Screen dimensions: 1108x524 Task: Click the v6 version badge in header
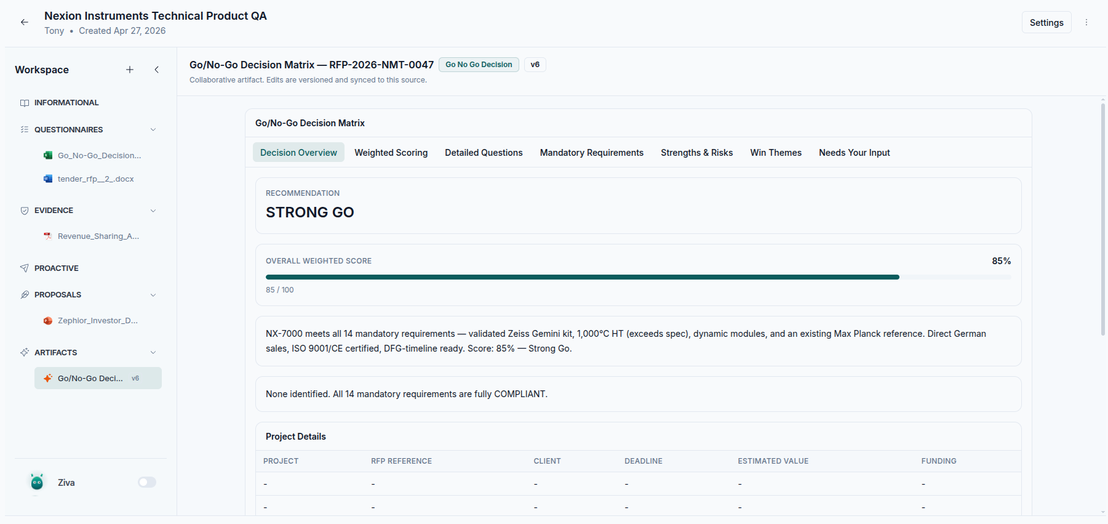click(535, 65)
